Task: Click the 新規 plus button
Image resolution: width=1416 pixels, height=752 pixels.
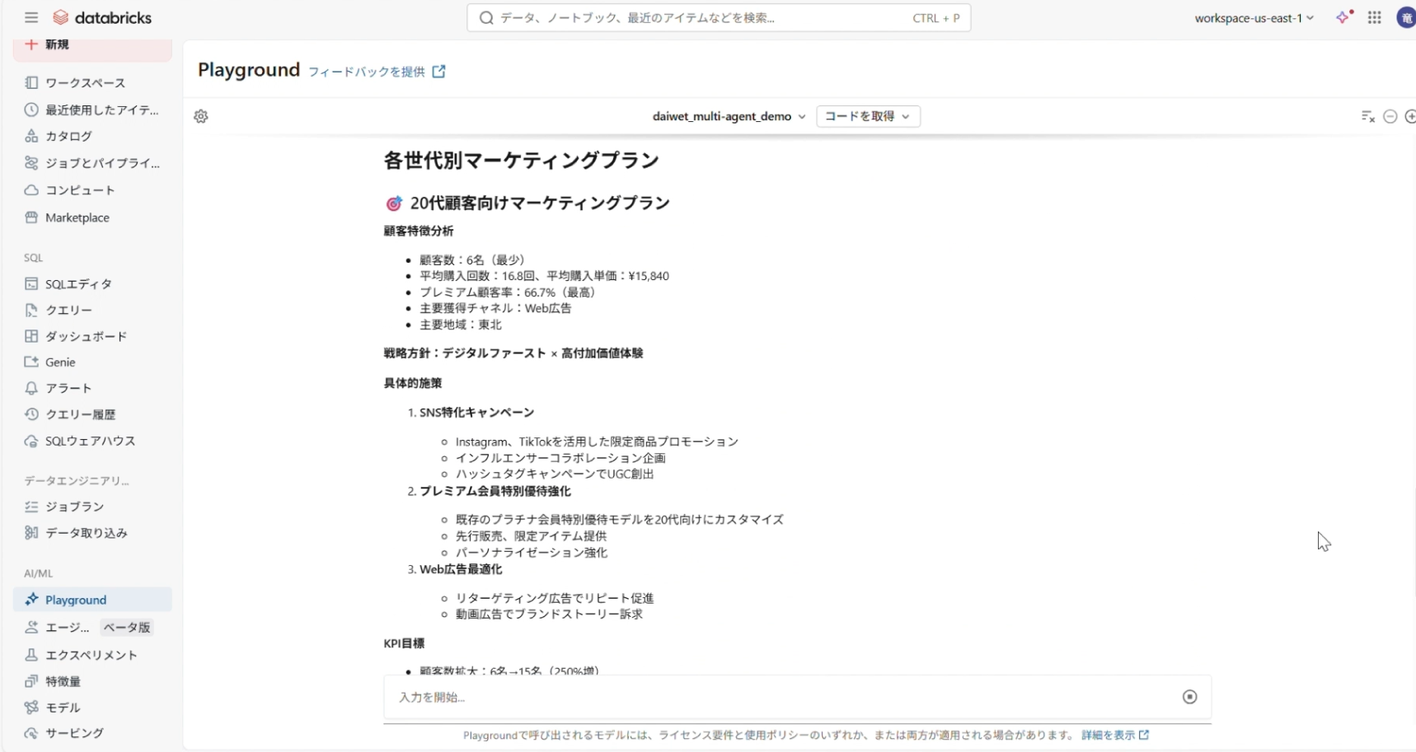Action: click(x=92, y=45)
